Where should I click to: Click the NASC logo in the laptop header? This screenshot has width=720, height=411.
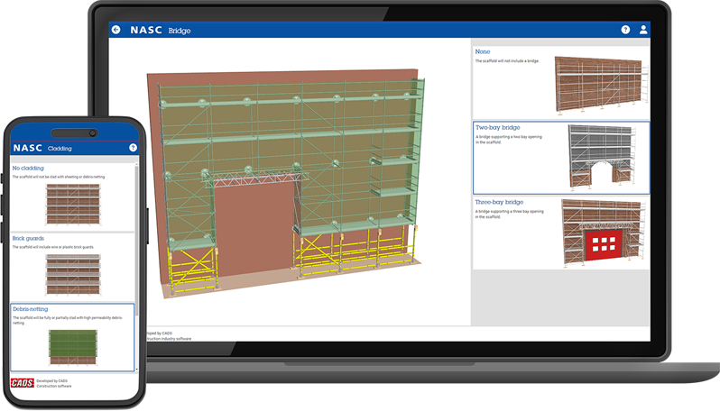pyautogui.click(x=144, y=30)
